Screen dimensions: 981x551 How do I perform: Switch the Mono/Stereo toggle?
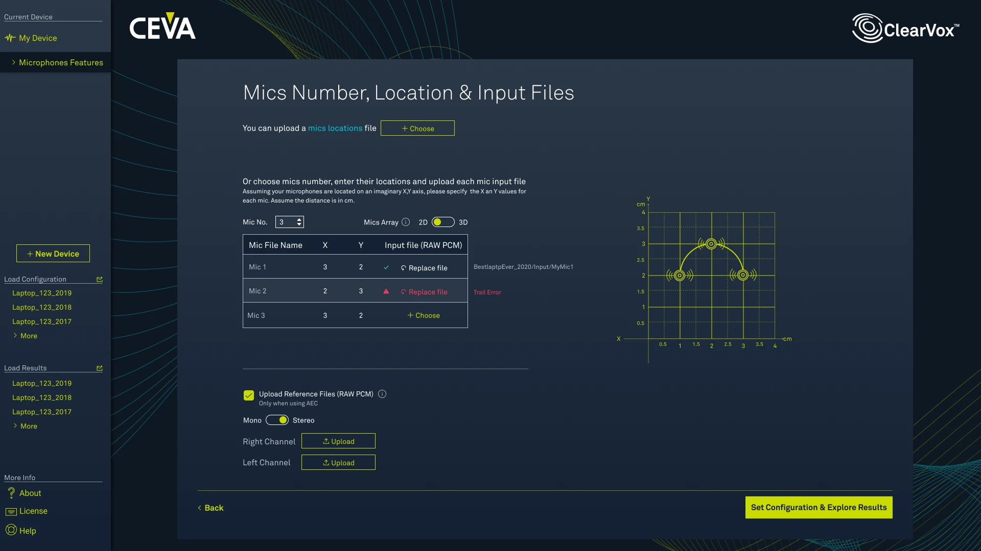(x=277, y=420)
